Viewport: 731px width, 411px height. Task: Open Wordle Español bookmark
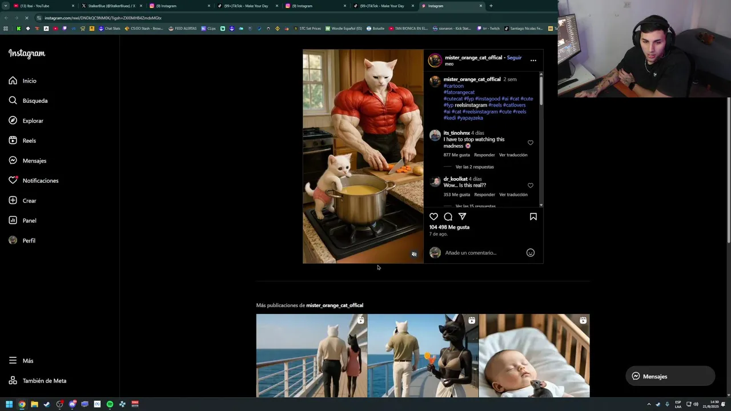pos(344,29)
